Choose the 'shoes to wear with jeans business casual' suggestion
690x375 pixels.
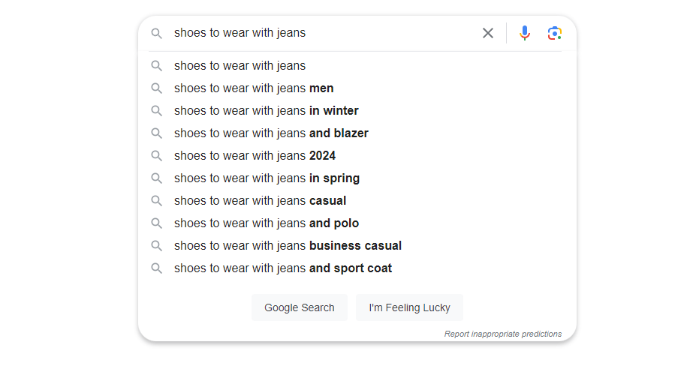click(x=357, y=245)
